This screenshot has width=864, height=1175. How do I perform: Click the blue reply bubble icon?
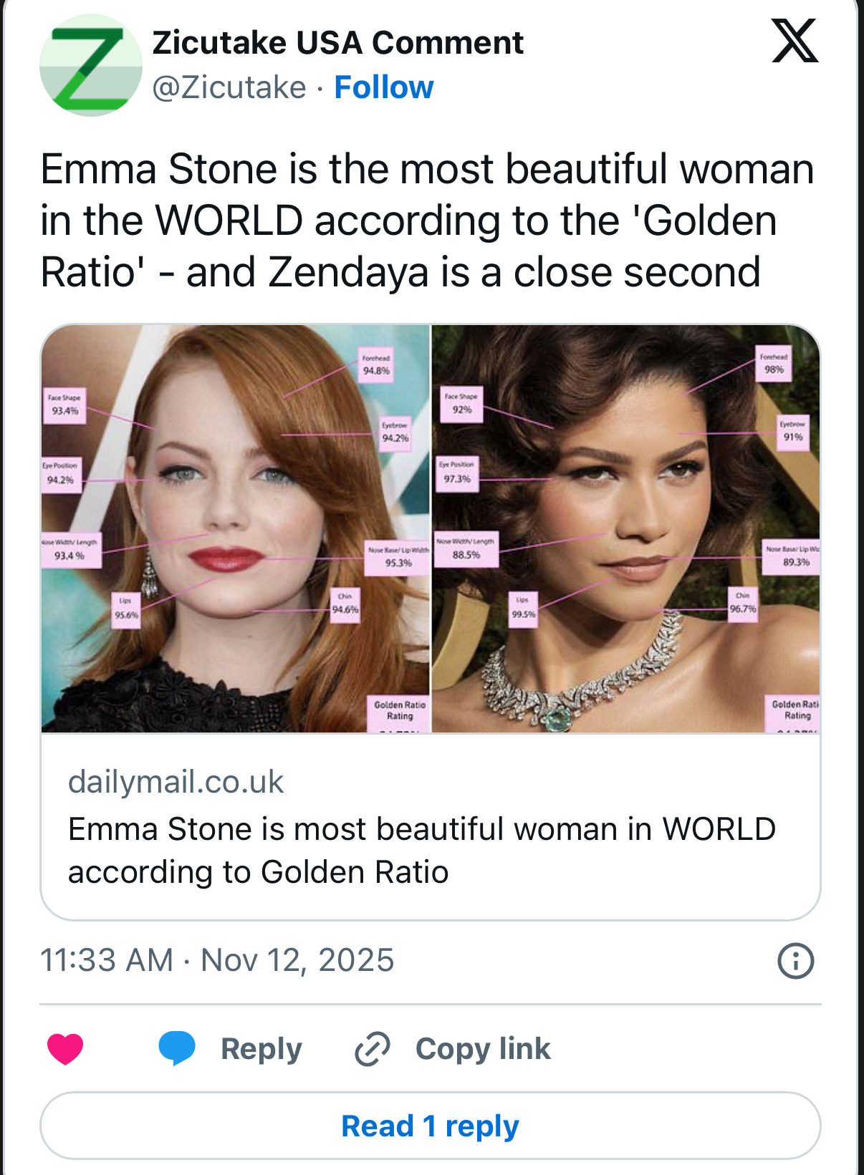click(x=177, y=1049)
